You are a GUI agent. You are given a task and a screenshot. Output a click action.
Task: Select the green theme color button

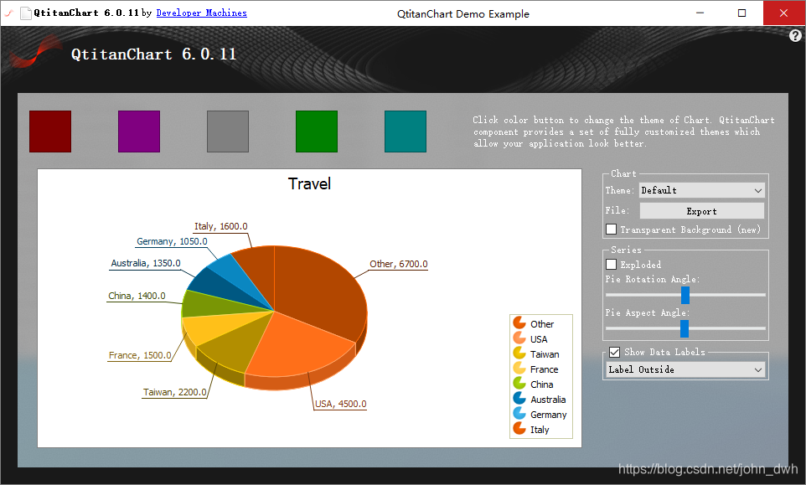(317, 132)
